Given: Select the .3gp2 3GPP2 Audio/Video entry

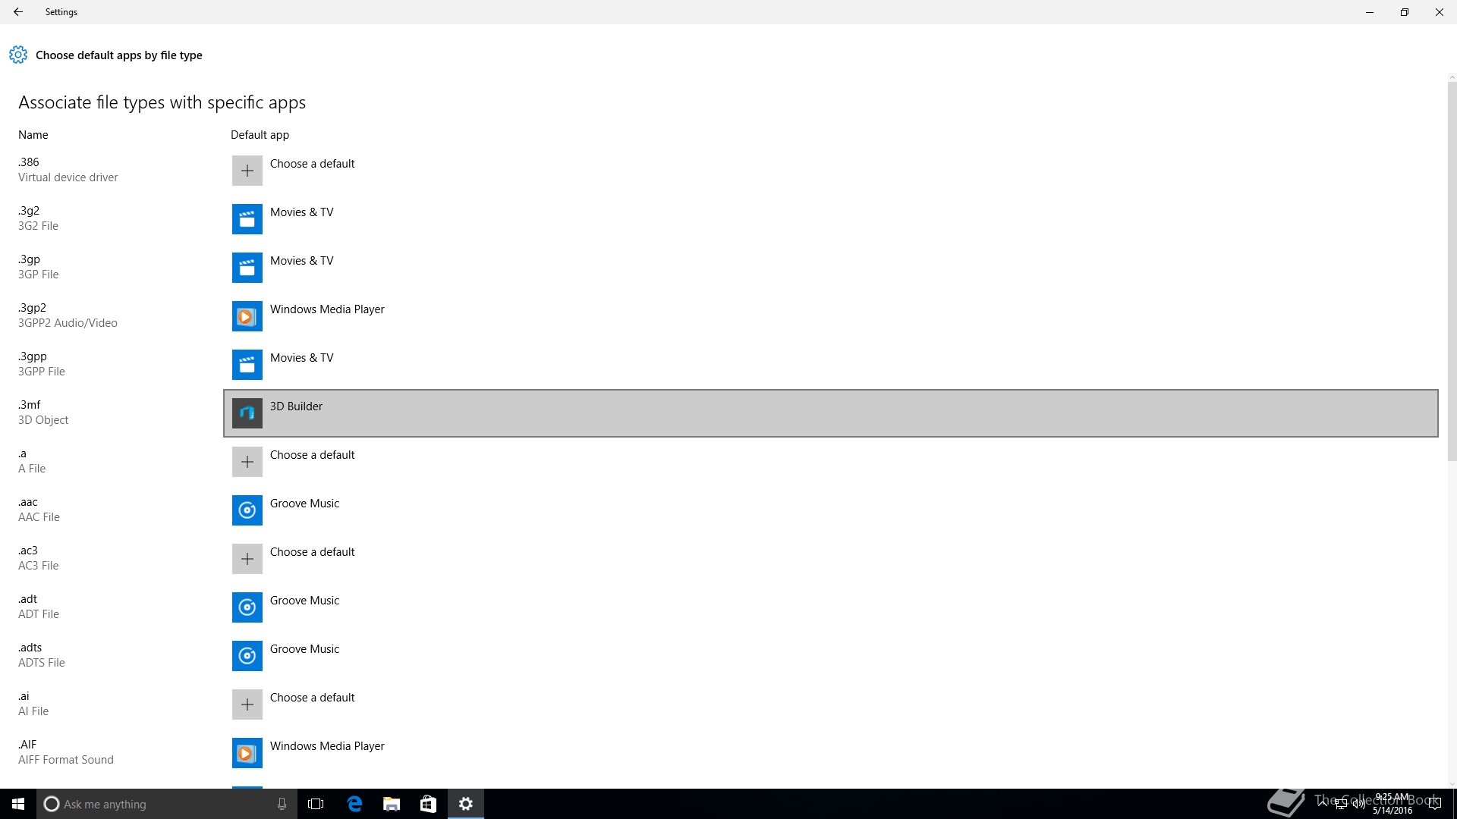Looking at the screenshot, I should tap(68, 315).
